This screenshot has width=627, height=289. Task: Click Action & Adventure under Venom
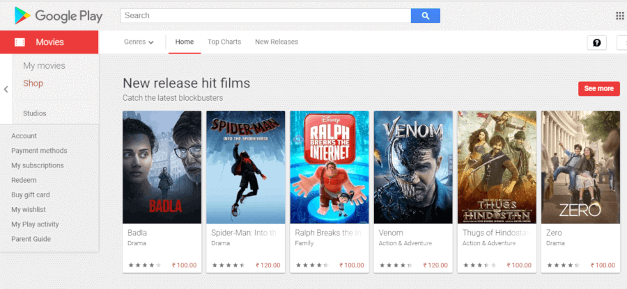pyautogui.click(x=405, y=243)
